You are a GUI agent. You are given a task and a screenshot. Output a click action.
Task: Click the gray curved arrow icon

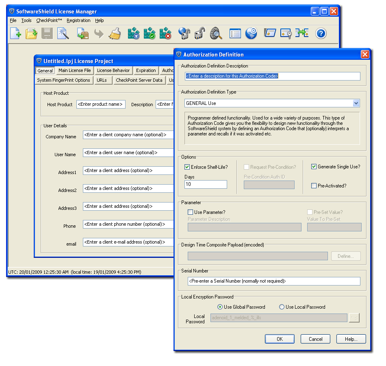[x=99, y=34]
